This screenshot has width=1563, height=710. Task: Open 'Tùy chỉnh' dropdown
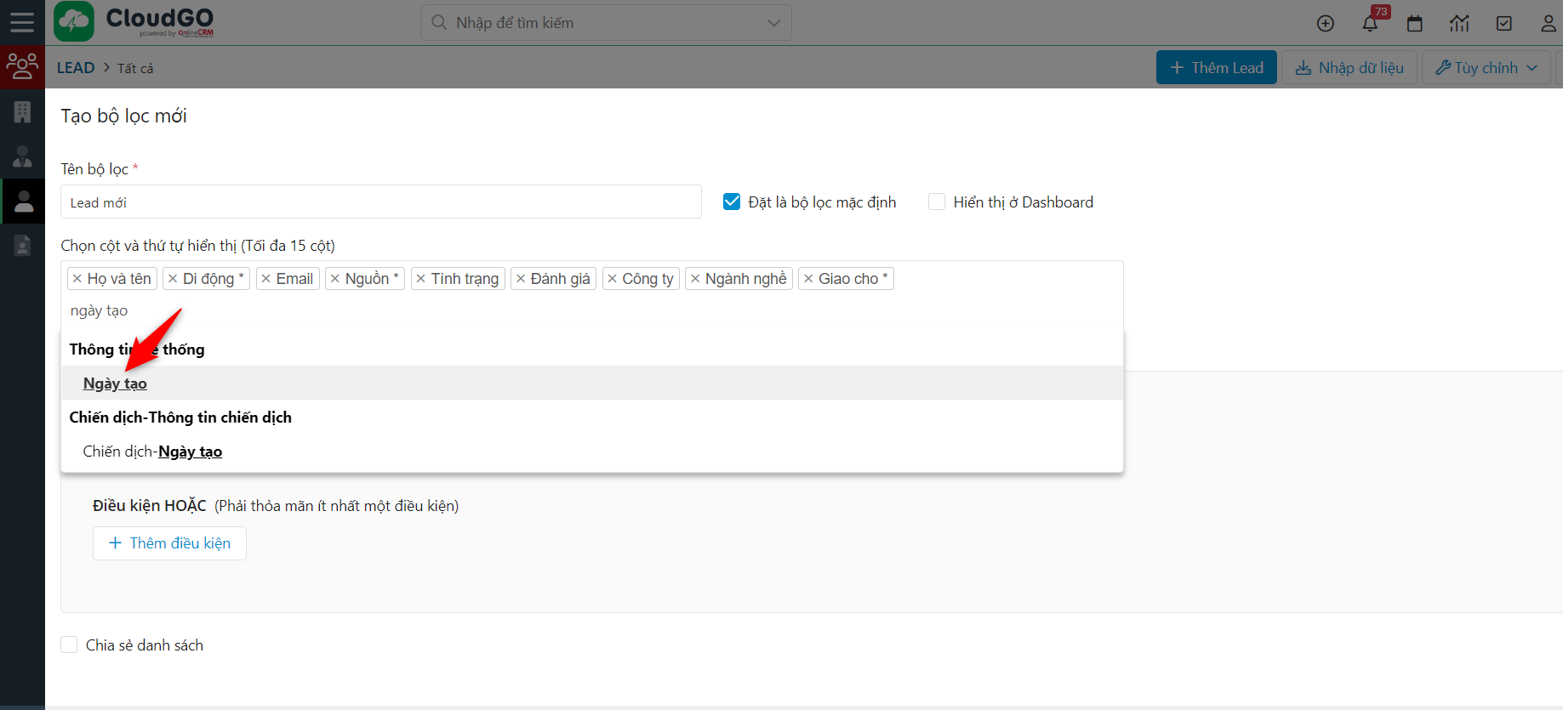point(1486,67)
